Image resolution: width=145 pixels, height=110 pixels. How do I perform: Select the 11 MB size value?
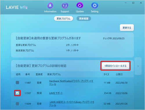coord(107,83)
